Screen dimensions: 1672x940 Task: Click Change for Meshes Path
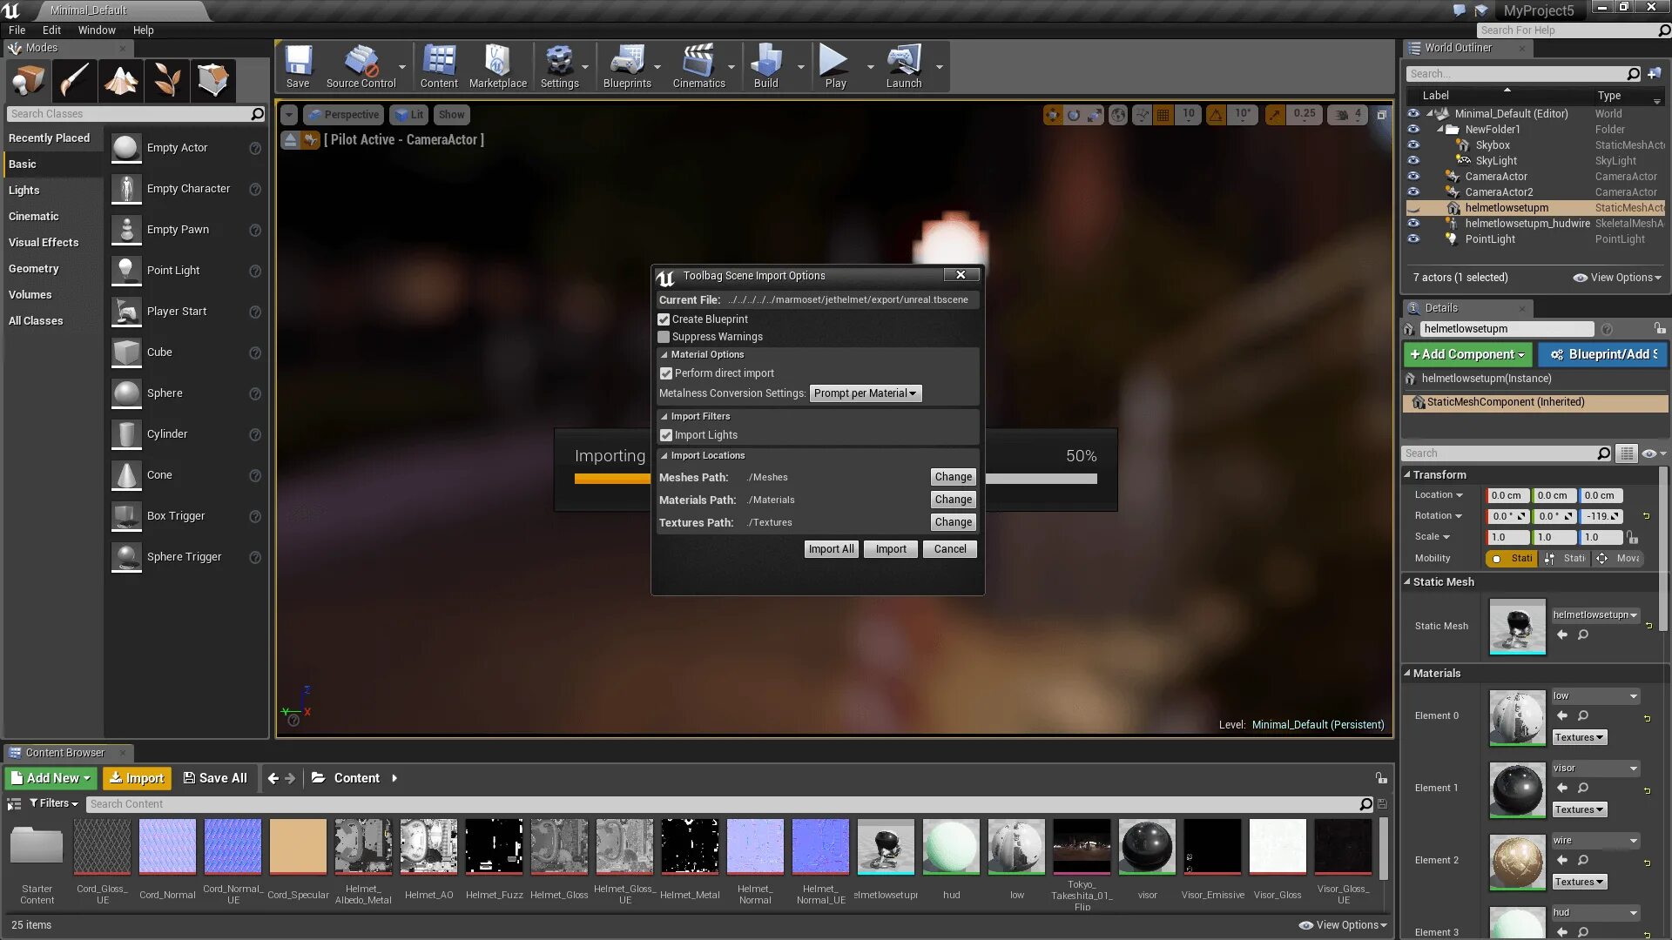tap(953, 477)
